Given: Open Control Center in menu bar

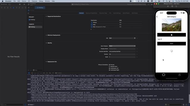Looking at the screenshot, I should (170, 1).
